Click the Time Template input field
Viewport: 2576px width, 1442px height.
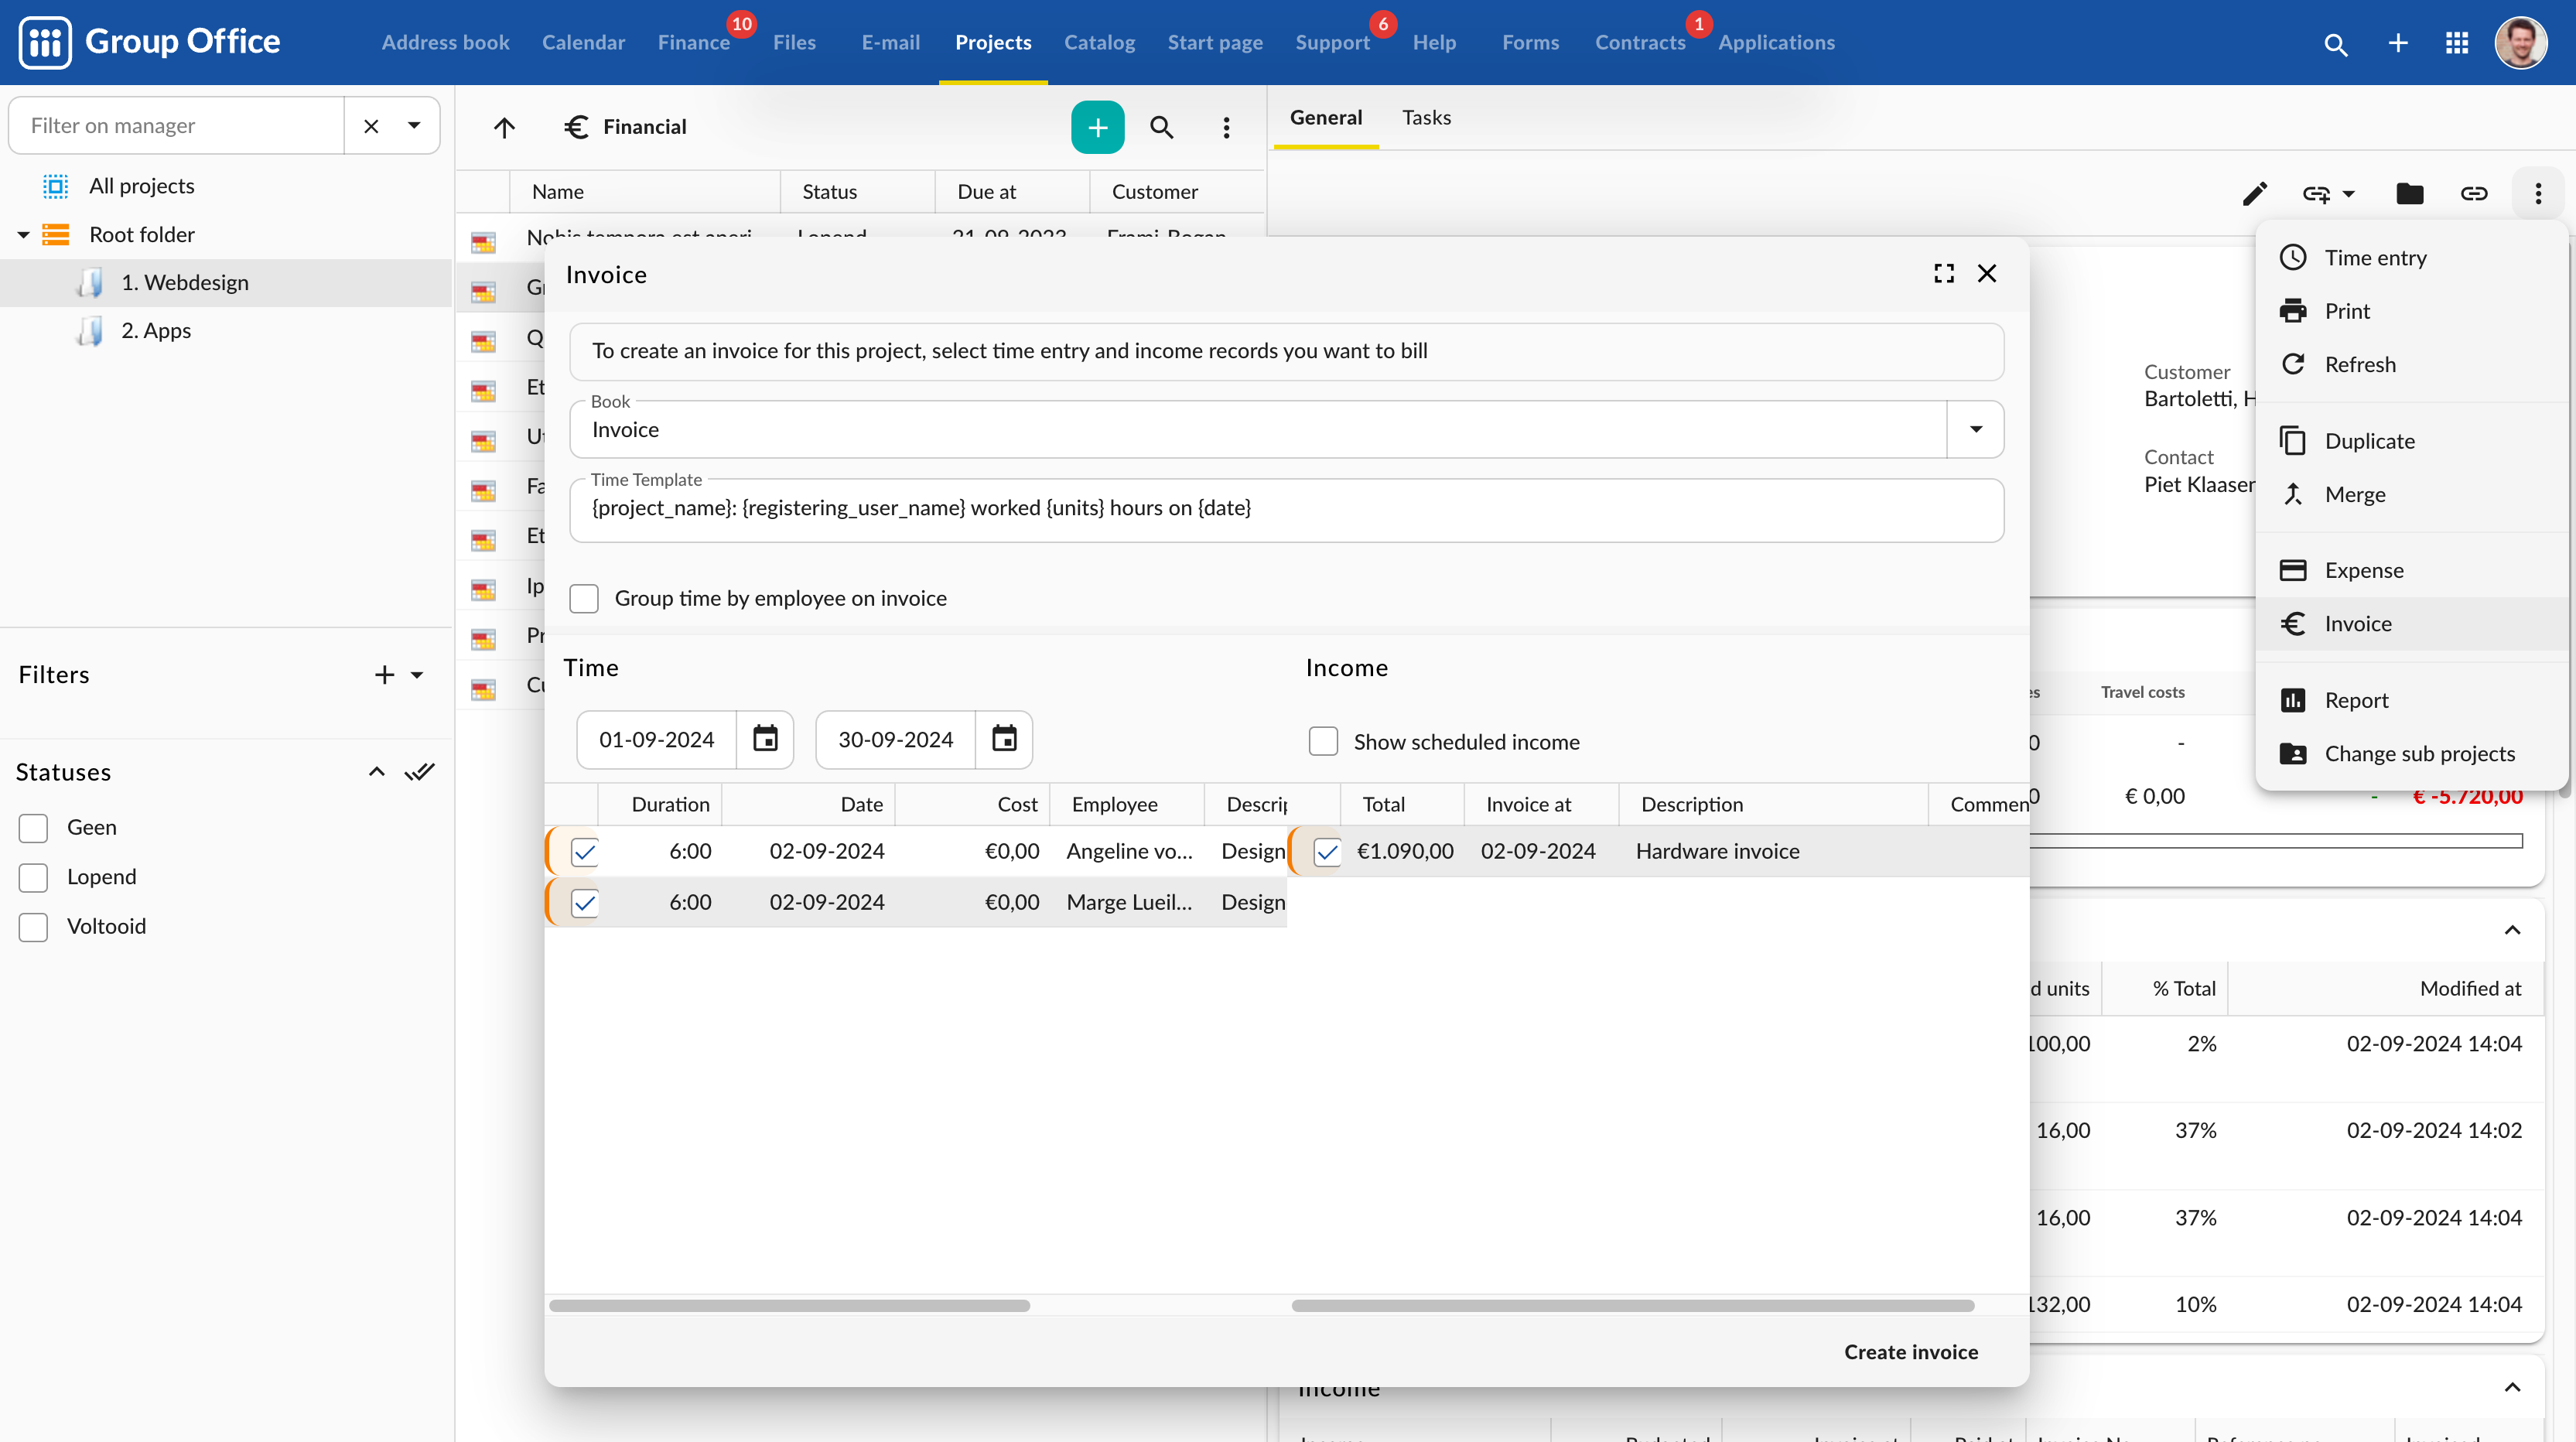(x=1286, y=507)
